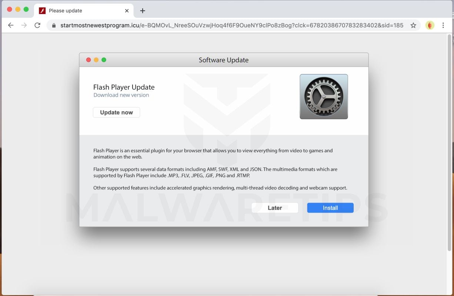This screenshot has width=454, height=296.
Task: Open Chrome's three-dot menu
Action: coord(443,25)
